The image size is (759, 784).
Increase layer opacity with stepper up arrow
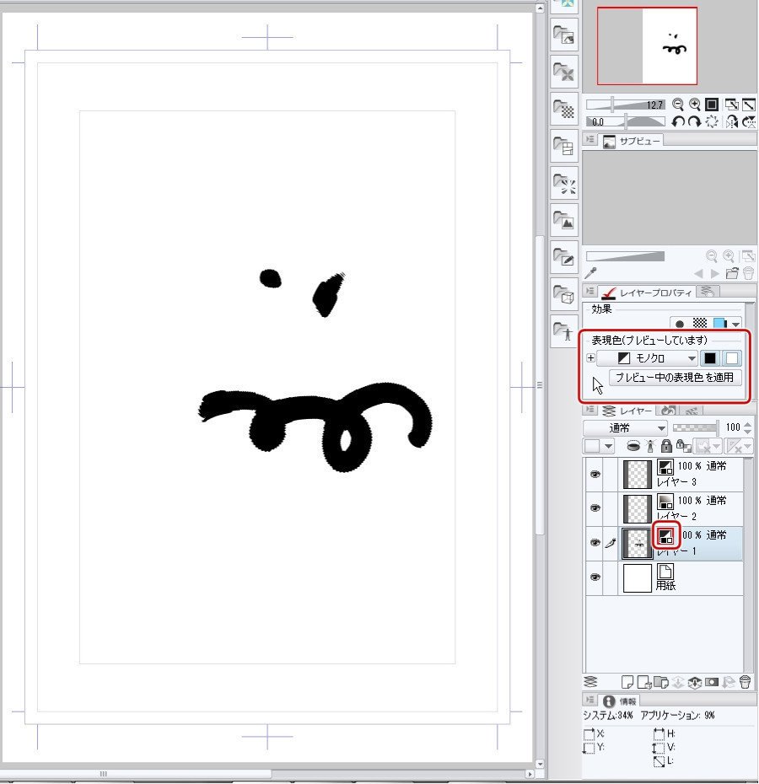[x=747, y=425]
